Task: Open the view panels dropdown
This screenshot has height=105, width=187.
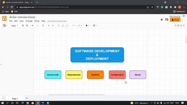Action: tap(5, 26)
